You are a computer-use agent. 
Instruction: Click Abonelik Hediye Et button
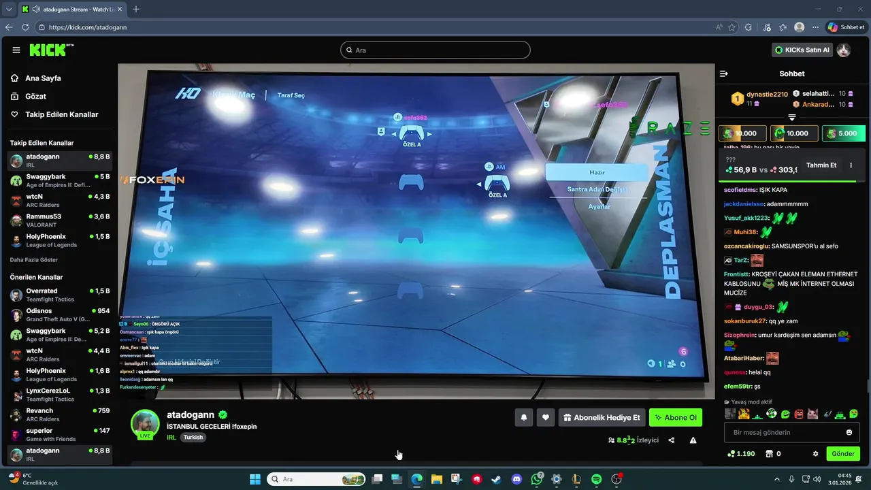point(602,418)
